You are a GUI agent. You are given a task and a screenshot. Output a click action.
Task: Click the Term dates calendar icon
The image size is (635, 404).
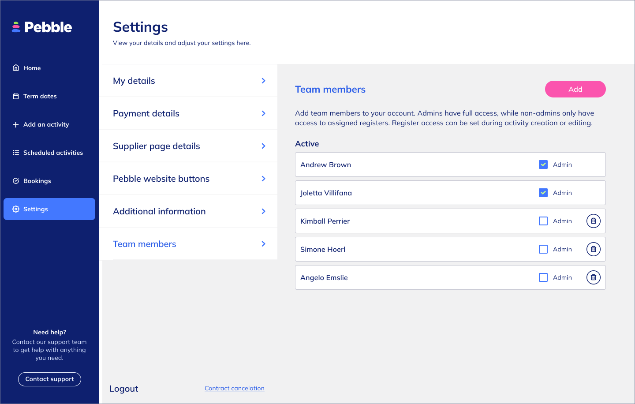click(16, 96)
